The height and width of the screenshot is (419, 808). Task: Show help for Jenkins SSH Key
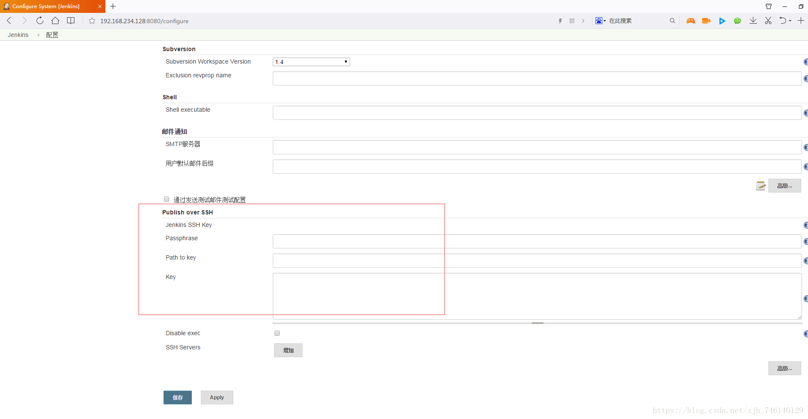pos(805,225)
